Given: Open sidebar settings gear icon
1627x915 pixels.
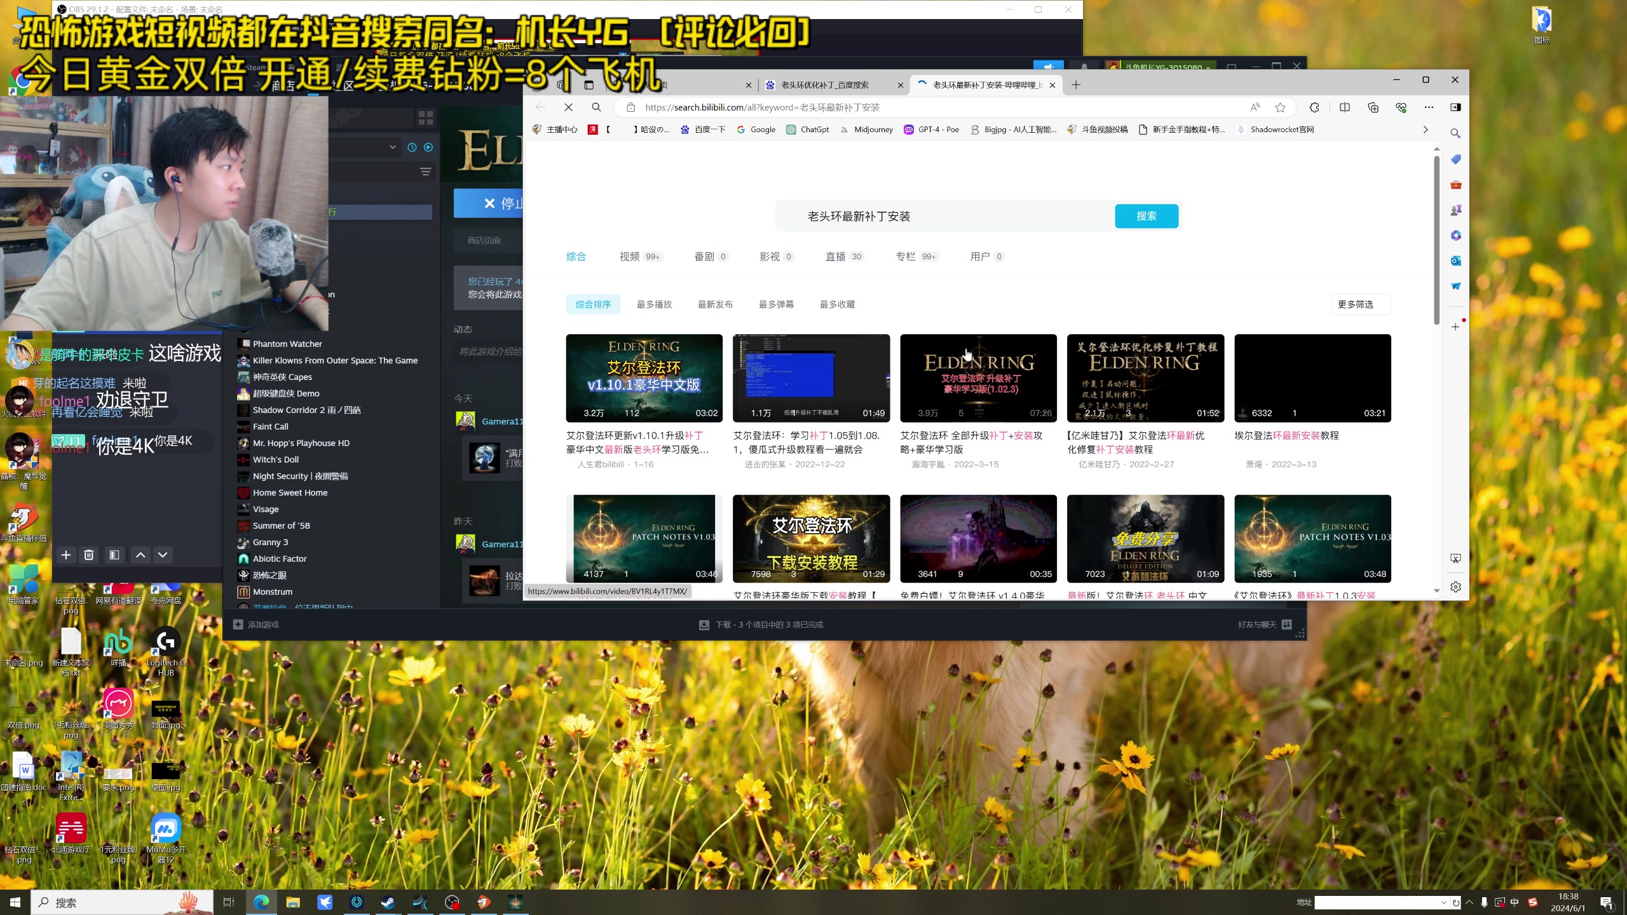Looking at the screenshot, I should coord(1455,586).
